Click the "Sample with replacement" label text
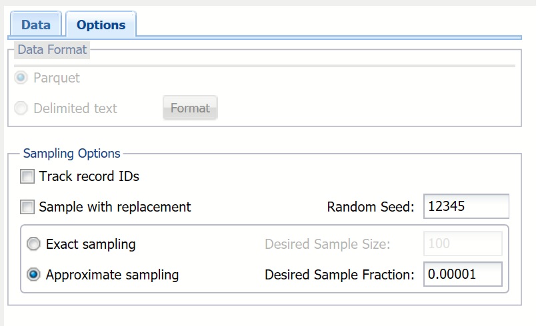 click(x=115, y=208)
